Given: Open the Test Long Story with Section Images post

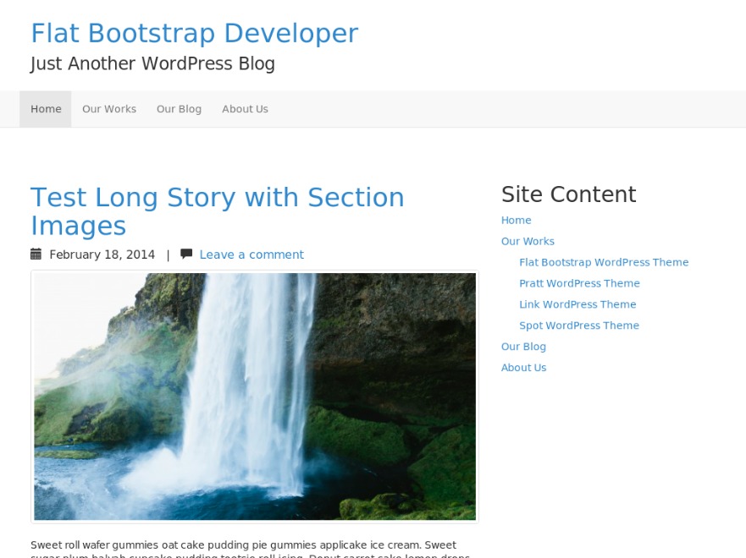Looking at the screenshot, I should click(x=218, y=211).
